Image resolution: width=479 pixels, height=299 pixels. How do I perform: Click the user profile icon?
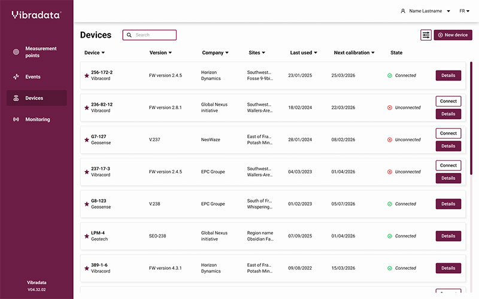pyautogui.click(x=402, y=11)
